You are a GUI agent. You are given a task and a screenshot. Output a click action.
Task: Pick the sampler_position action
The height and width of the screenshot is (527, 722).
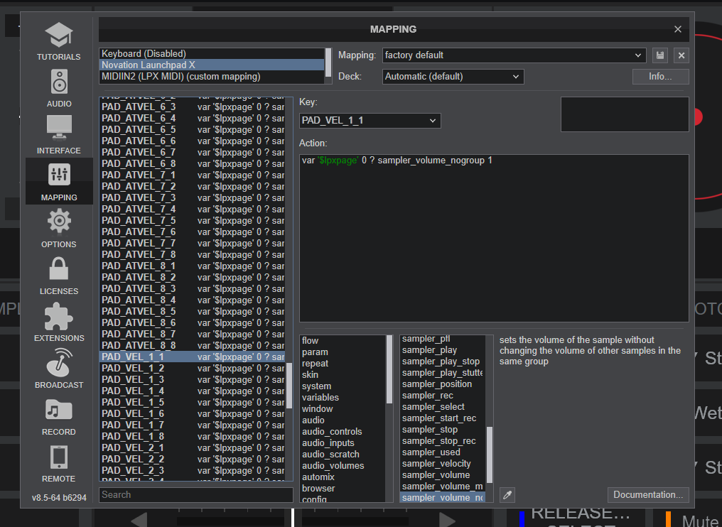443,384
